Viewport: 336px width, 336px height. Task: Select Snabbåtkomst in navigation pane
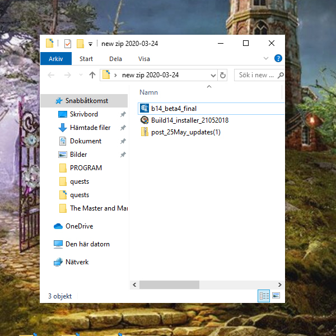click(84, 100)
